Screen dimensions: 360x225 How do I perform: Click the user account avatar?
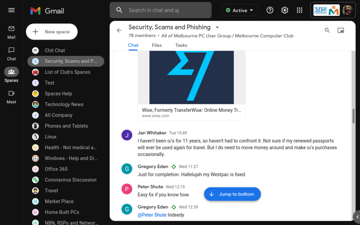click(x=347, y=10)
